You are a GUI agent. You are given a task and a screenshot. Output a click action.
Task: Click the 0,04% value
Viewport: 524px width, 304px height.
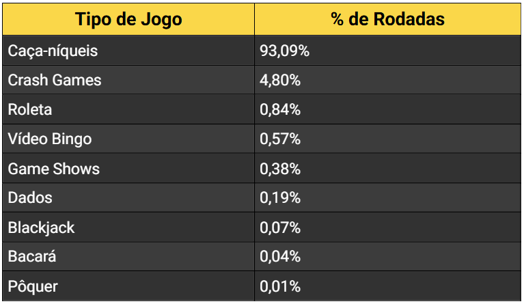tap(280, 257)
